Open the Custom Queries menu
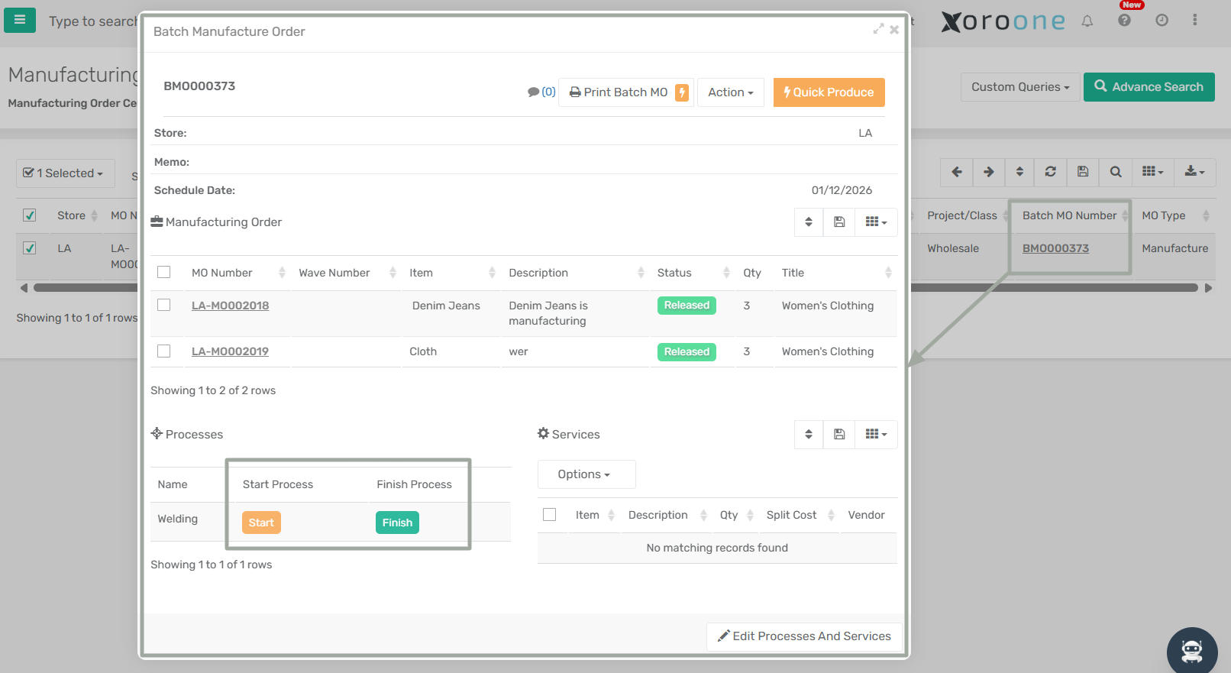Screen dimensions: 1231x673 pyautogui.click(x=1019, y=87)
